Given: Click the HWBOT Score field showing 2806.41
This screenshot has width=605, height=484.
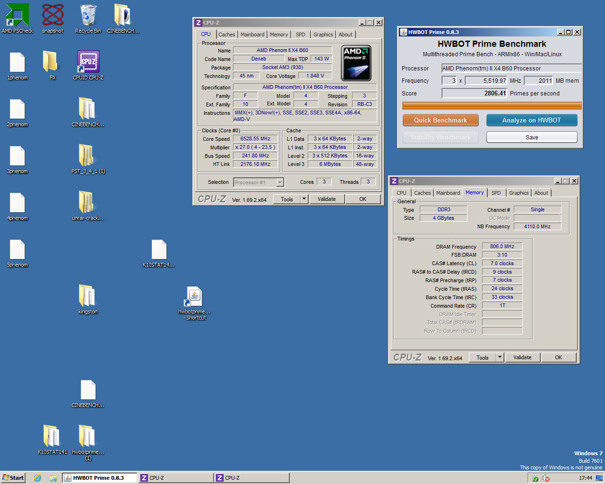Looking at the screenshot, I should click(474, 93).
